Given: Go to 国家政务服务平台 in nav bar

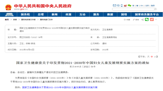Looking at the screenshot, I should (147, 14).
